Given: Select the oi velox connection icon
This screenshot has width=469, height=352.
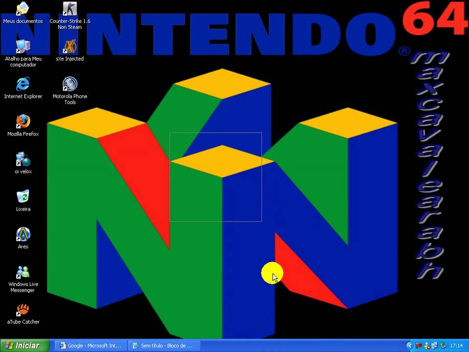Looking at the screenshot, I should (23, 163).
